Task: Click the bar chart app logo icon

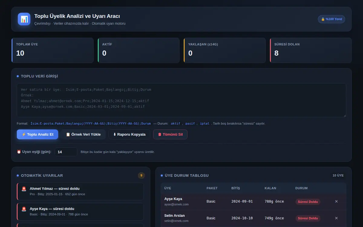Action: click(24, 19)
